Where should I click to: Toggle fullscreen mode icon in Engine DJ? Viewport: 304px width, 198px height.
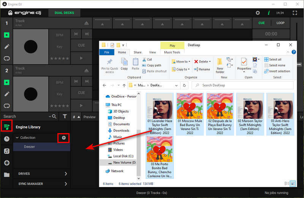tap(295, 13)
